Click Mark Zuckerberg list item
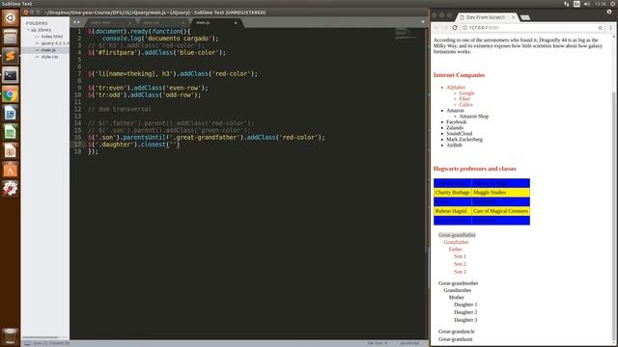 [x=464, y=139]
